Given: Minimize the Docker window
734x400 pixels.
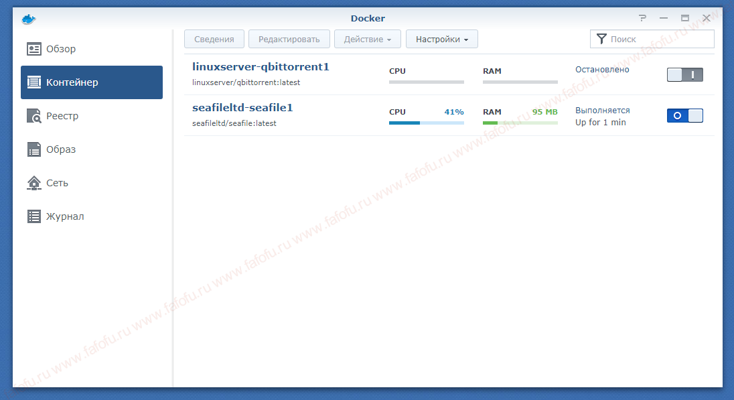Looking at the screenshot, I should coord(663,18).
